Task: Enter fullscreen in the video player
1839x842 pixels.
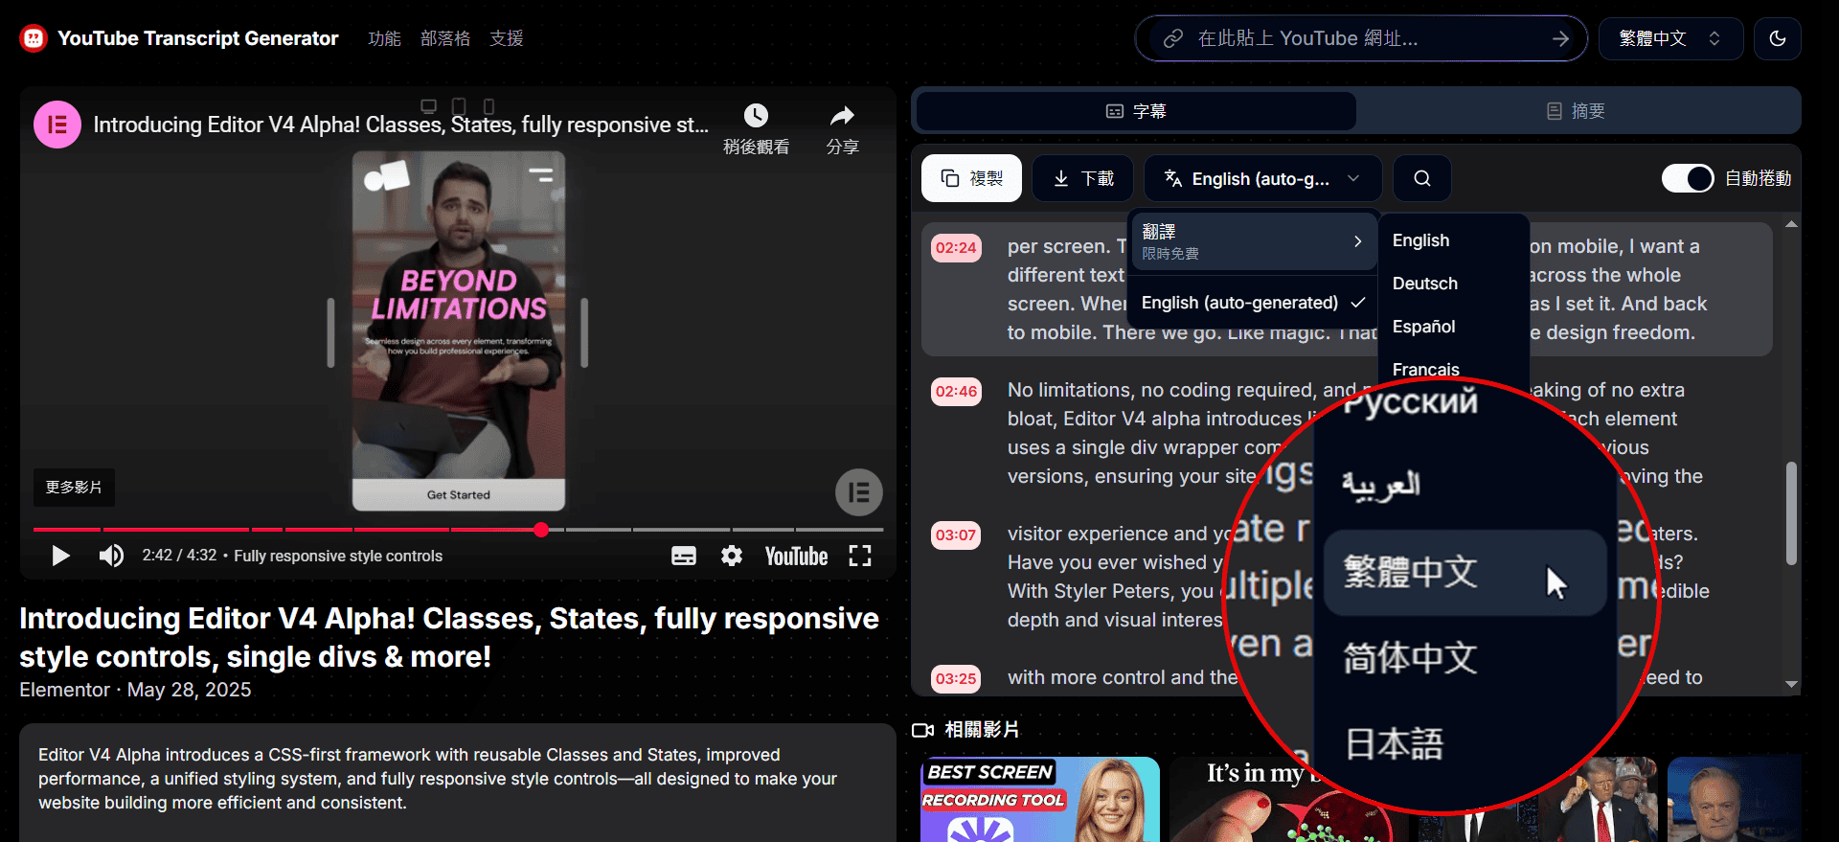Action: click(x=859, y=556)
